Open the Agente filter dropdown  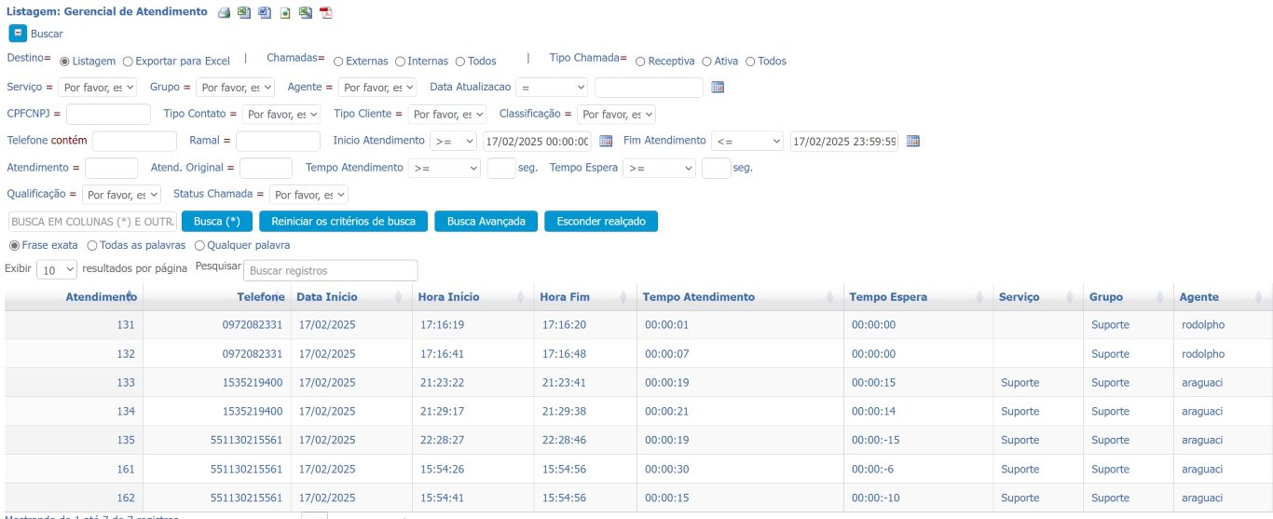coord(376,88)
